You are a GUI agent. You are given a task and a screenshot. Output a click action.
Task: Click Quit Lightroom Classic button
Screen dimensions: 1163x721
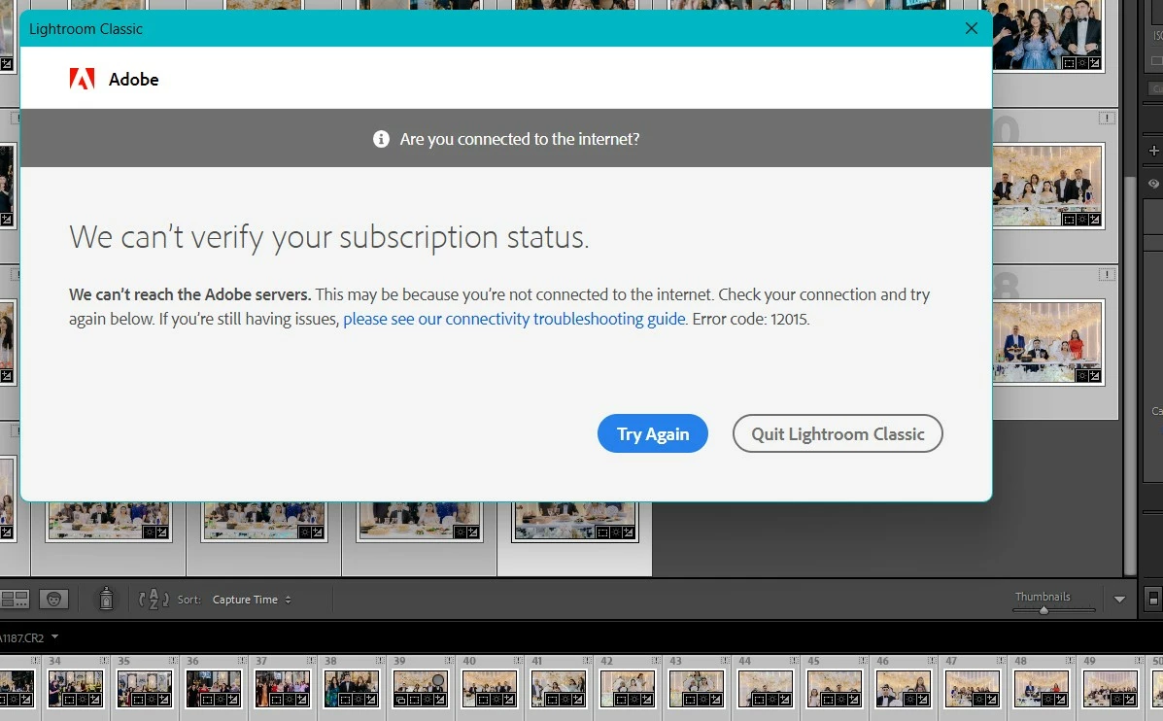click(x=838, y=434)
